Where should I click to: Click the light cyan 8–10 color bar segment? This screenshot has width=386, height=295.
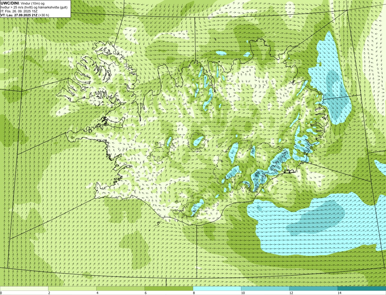click(x=217, y=288)
